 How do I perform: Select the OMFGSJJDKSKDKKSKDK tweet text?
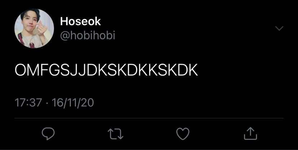[107, 70]
